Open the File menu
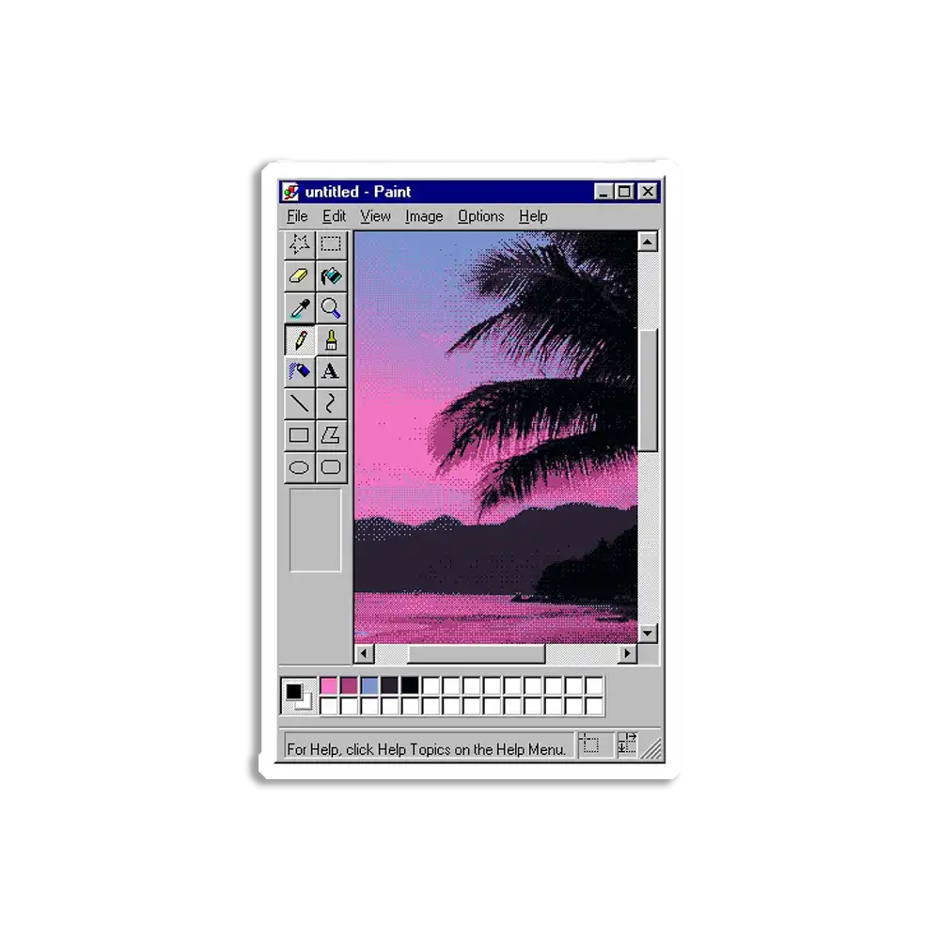Viewport: 940px width, 940px height. coord(297,216)
